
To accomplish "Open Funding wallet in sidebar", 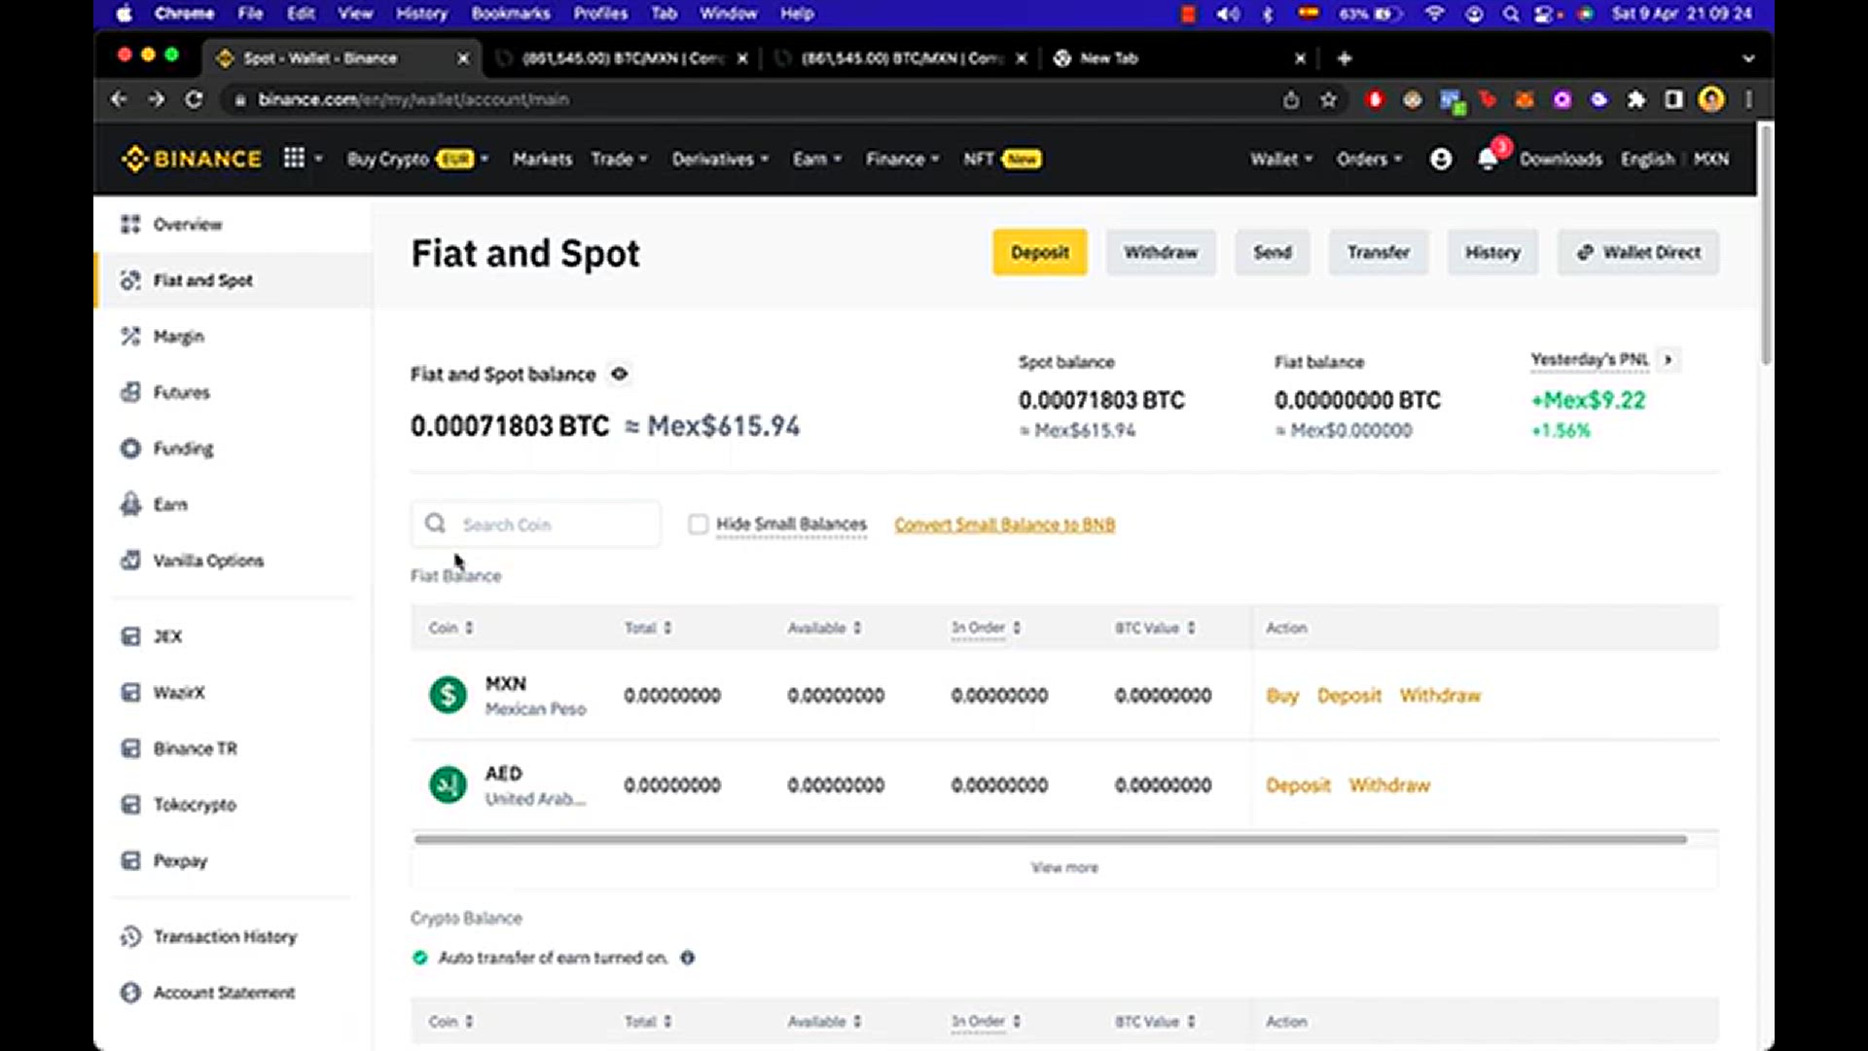I will (x=183, y=449).
